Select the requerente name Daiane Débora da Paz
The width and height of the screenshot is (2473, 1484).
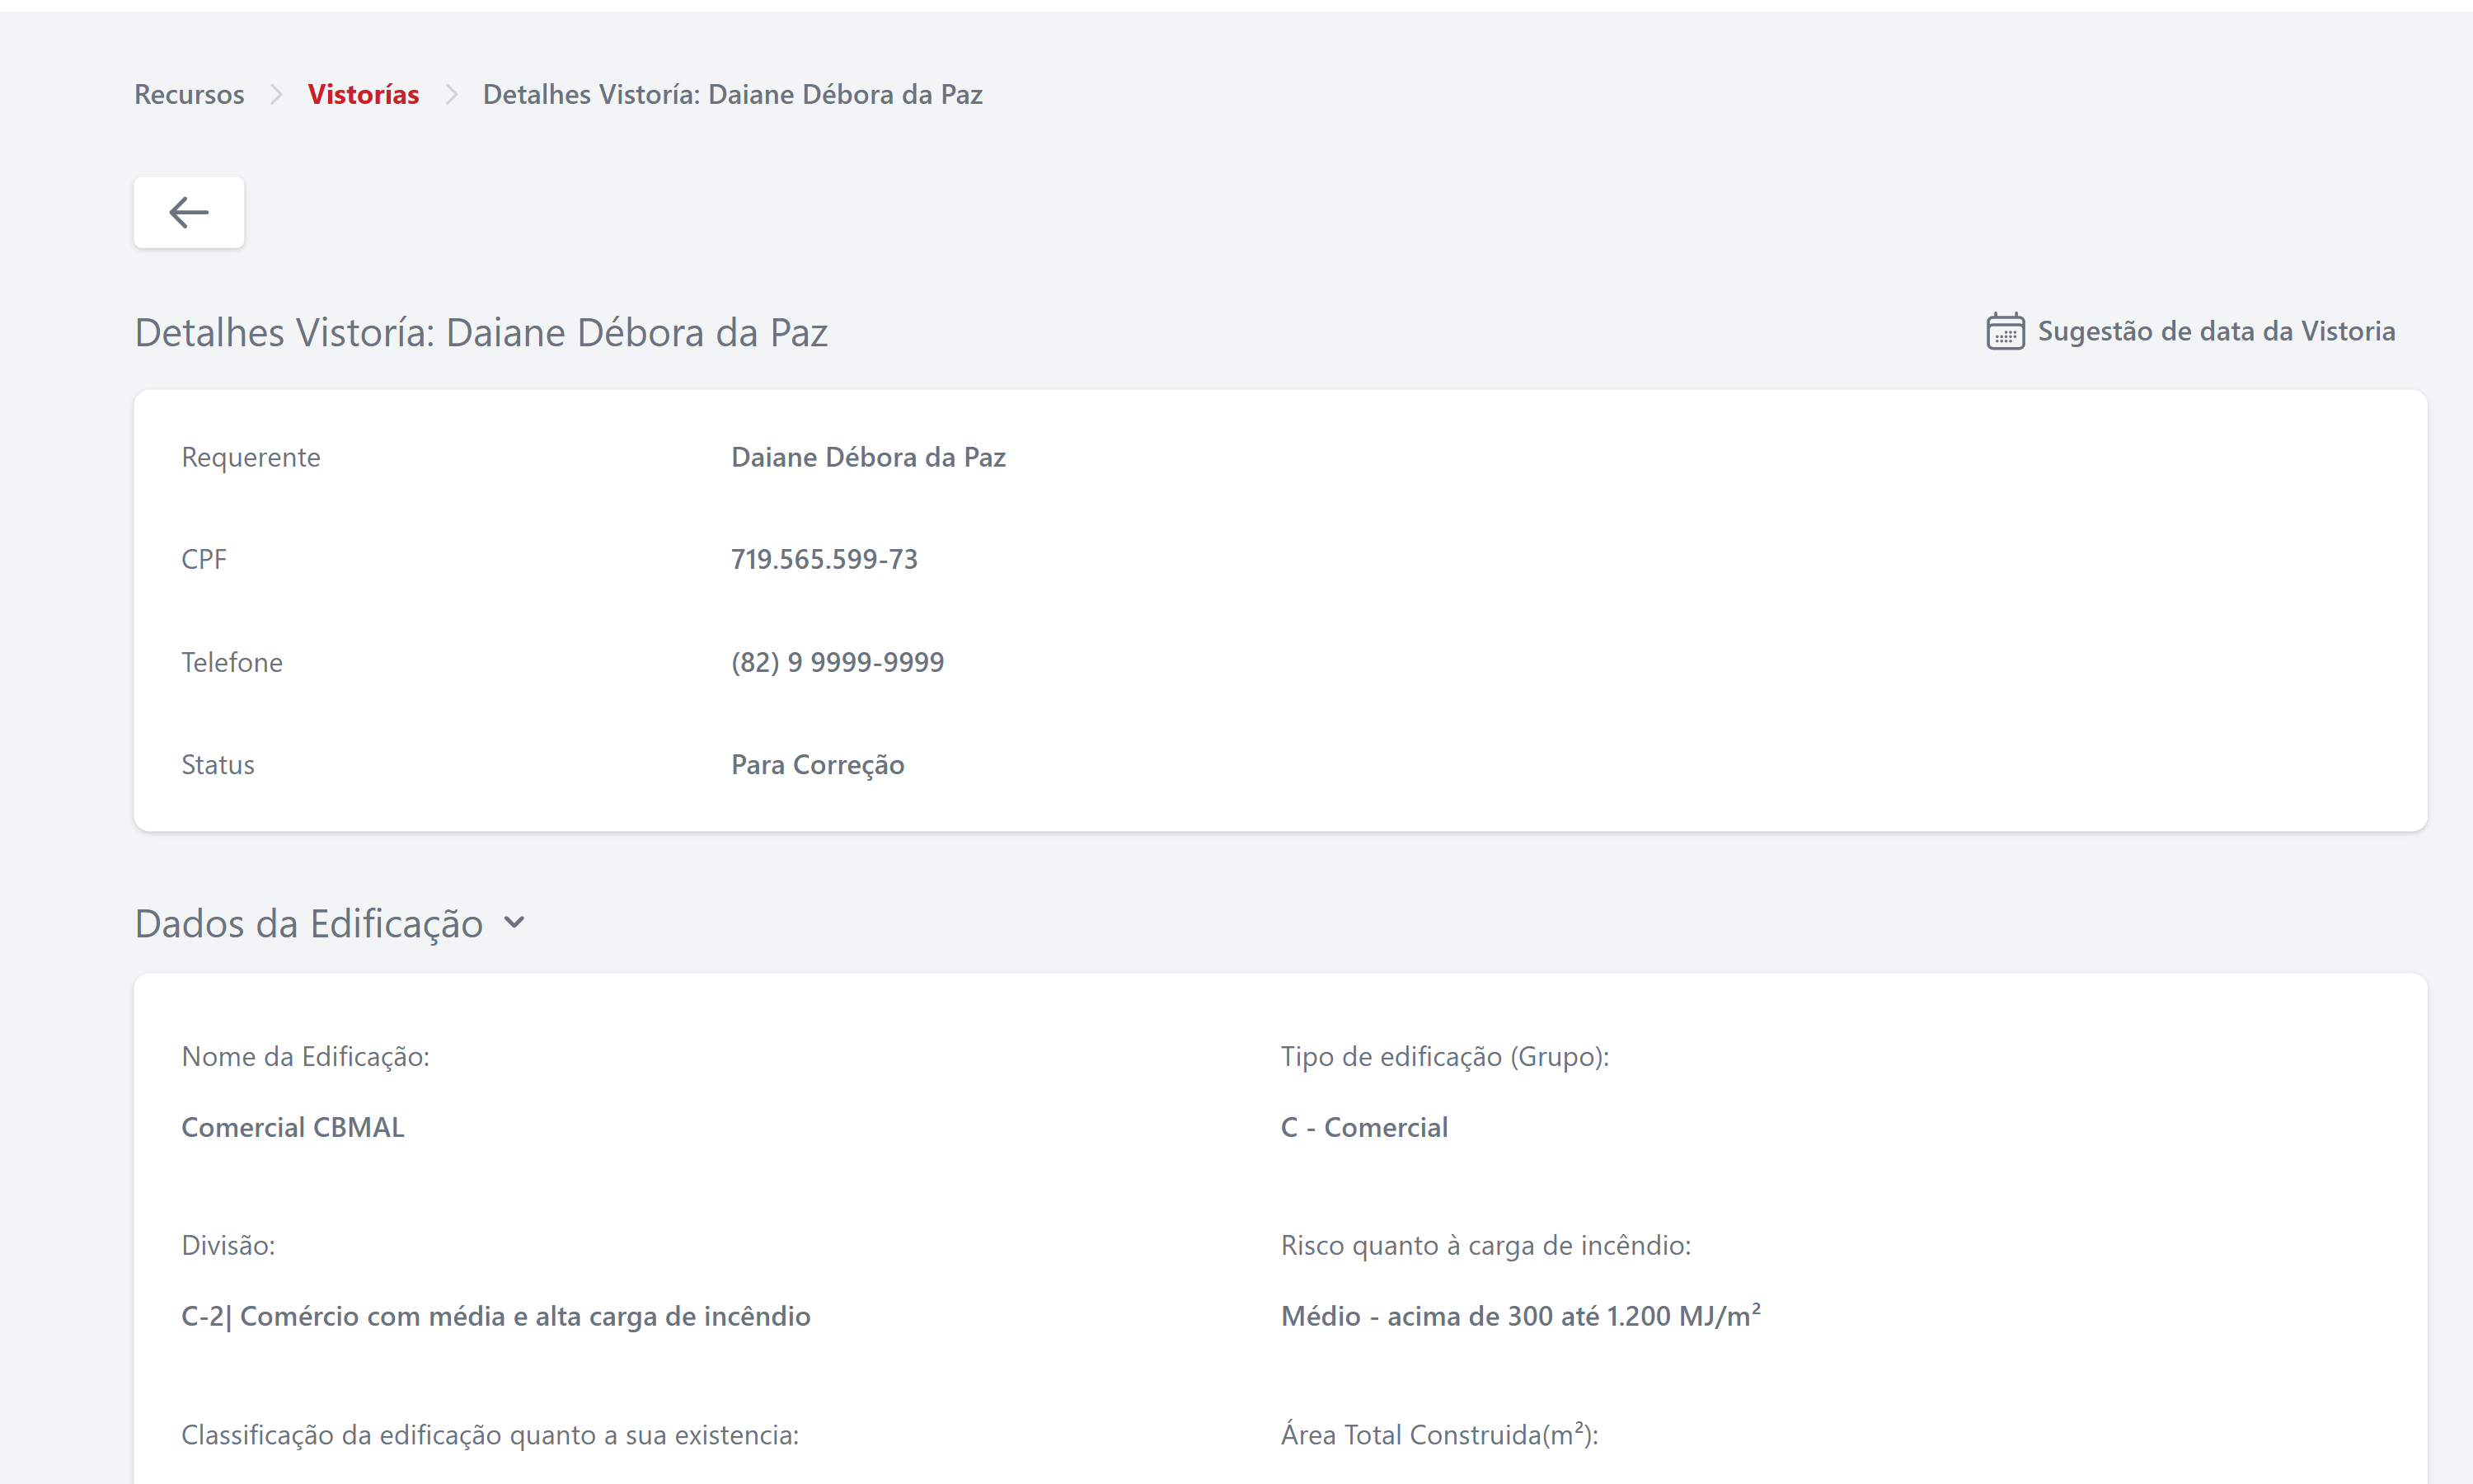868,457
